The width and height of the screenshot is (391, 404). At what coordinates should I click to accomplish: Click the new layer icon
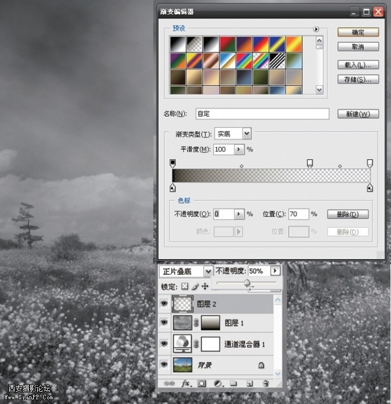coord(249,384)
